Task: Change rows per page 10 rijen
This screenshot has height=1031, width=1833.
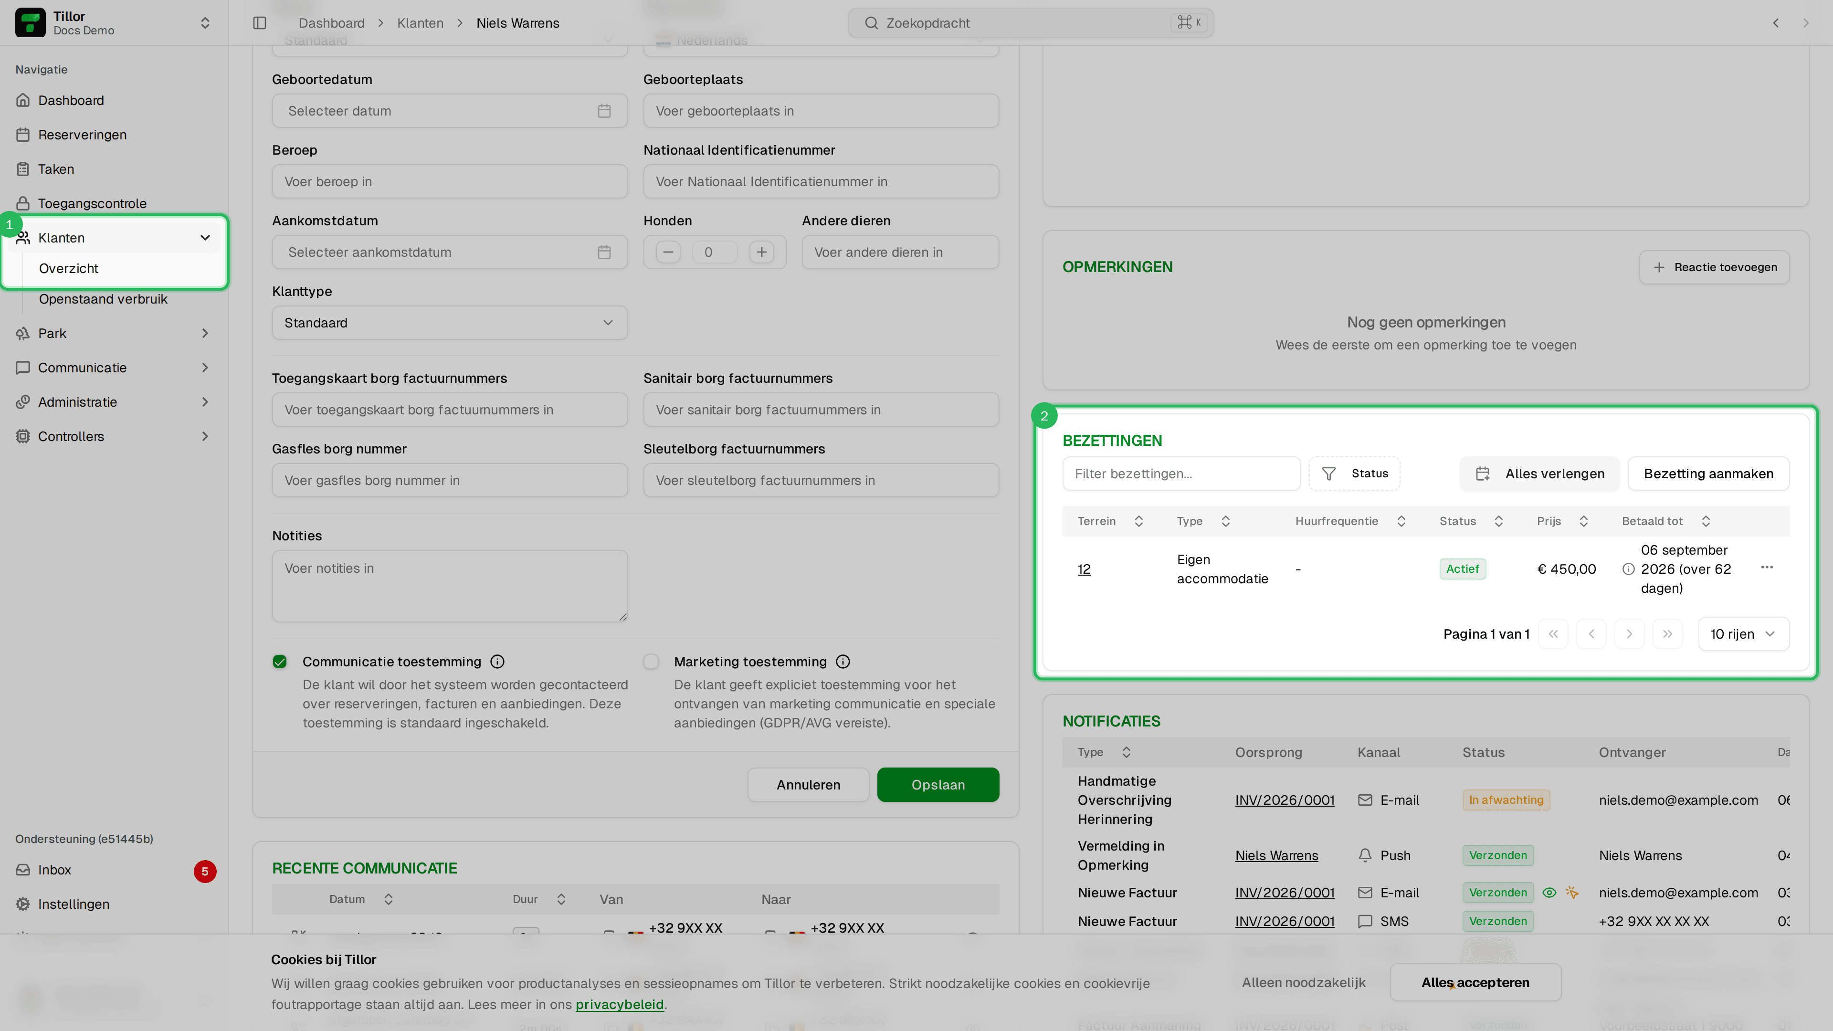Action: click(1743, 634)
